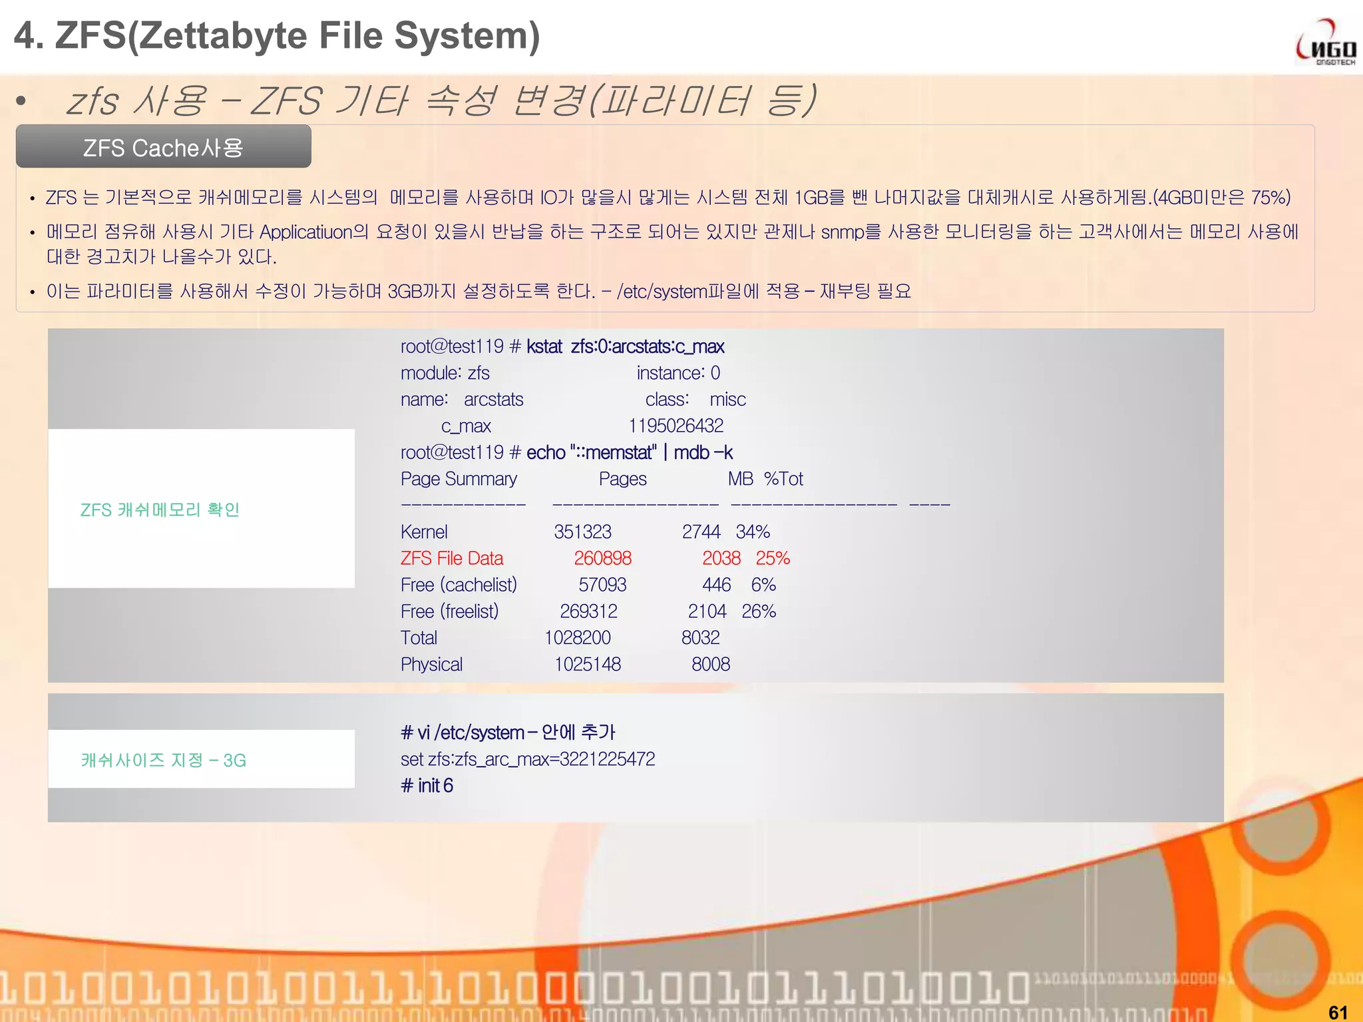The image size is (1363, 1022).
Task: Click the Total MB value 8032
Action: (x=700, y=638)
